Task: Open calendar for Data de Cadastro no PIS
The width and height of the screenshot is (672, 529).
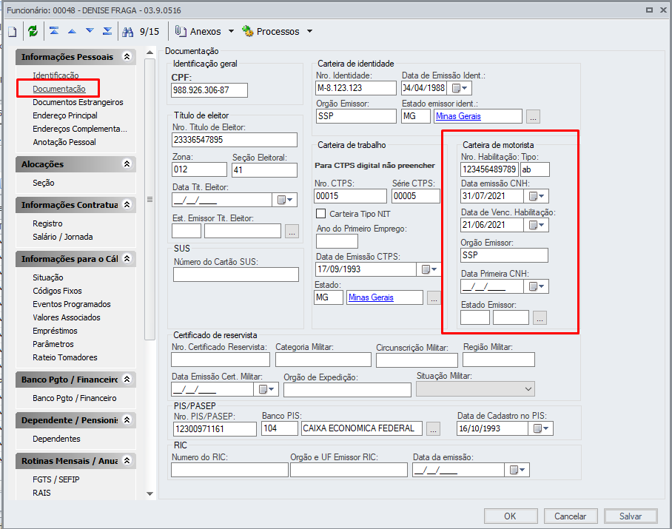Action: [x=541, y=428]
